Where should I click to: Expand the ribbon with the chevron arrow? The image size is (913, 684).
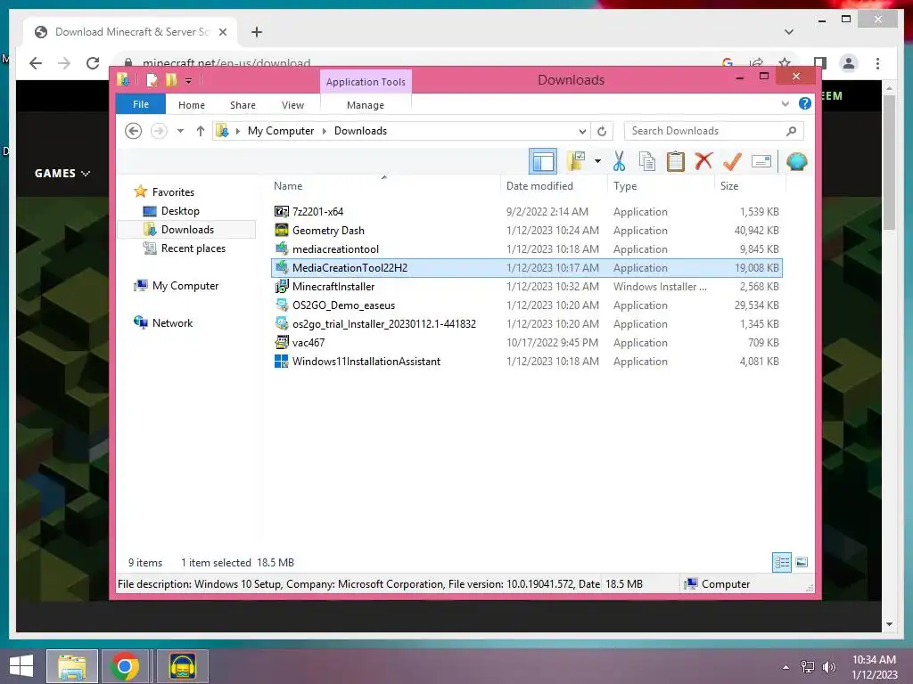[x=785, y=104]
